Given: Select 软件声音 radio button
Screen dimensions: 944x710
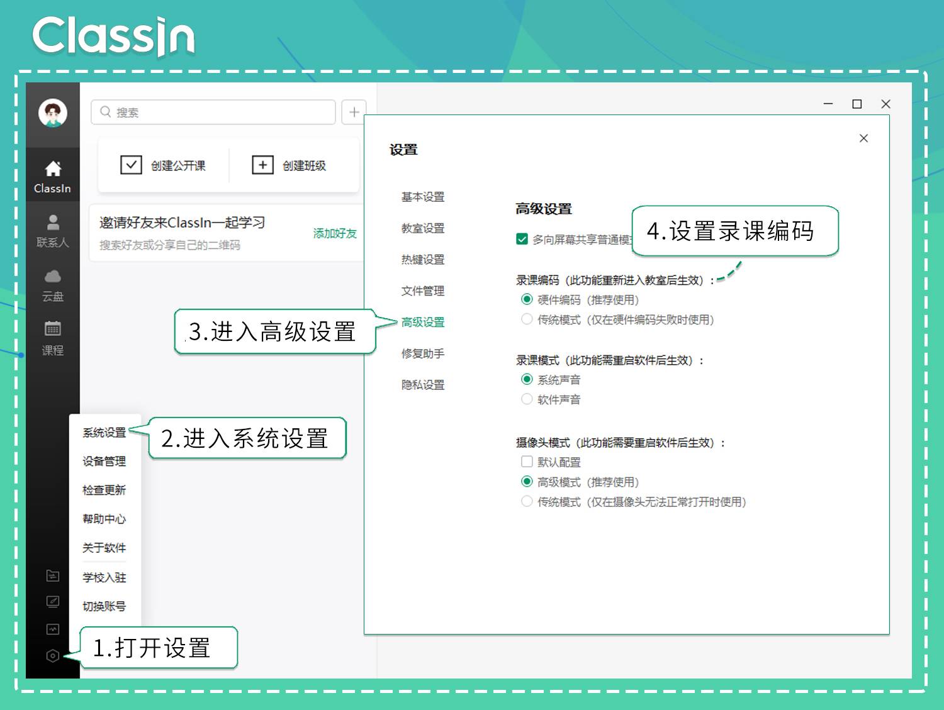Looking at the screenshot, I should click(x=527, y=399).
